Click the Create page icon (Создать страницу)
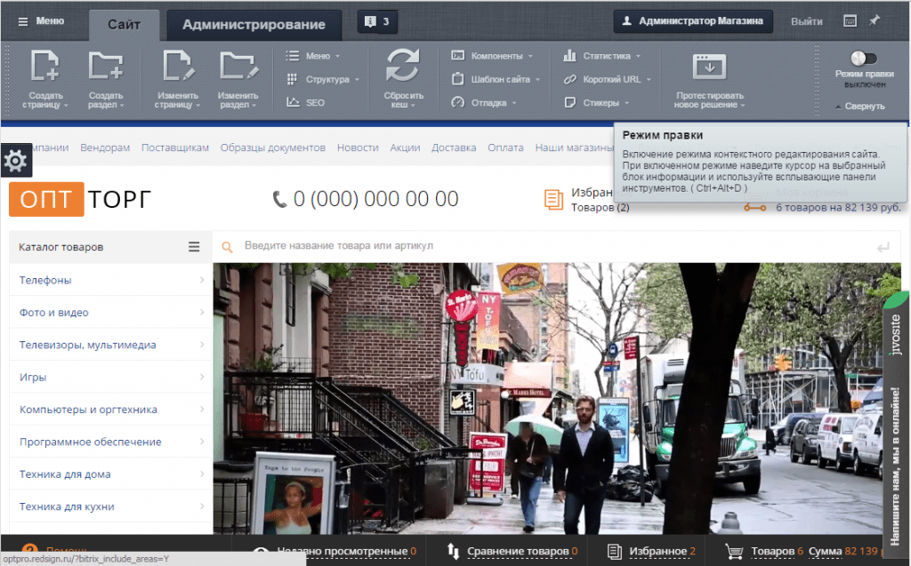Screen dimensions: 911x566 tap(44, 65)
